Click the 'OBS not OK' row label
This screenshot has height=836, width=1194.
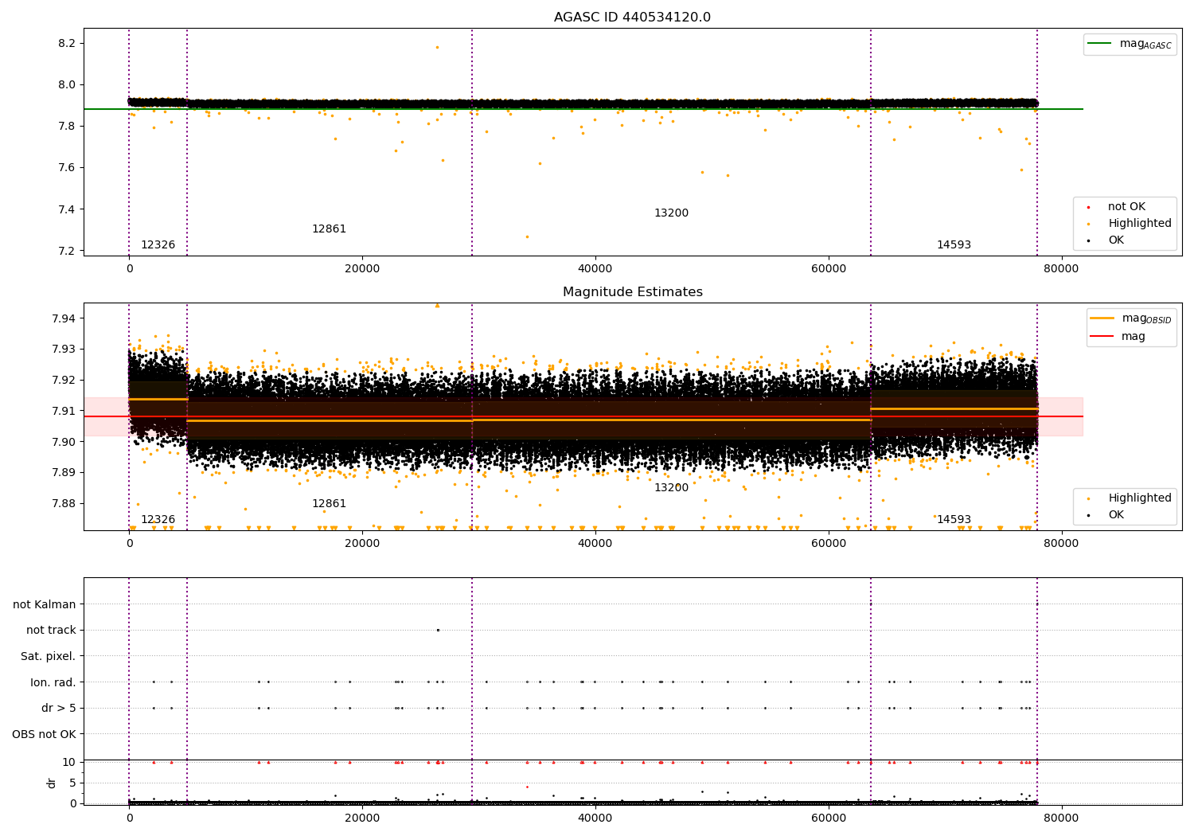click(x=45, y=734)
